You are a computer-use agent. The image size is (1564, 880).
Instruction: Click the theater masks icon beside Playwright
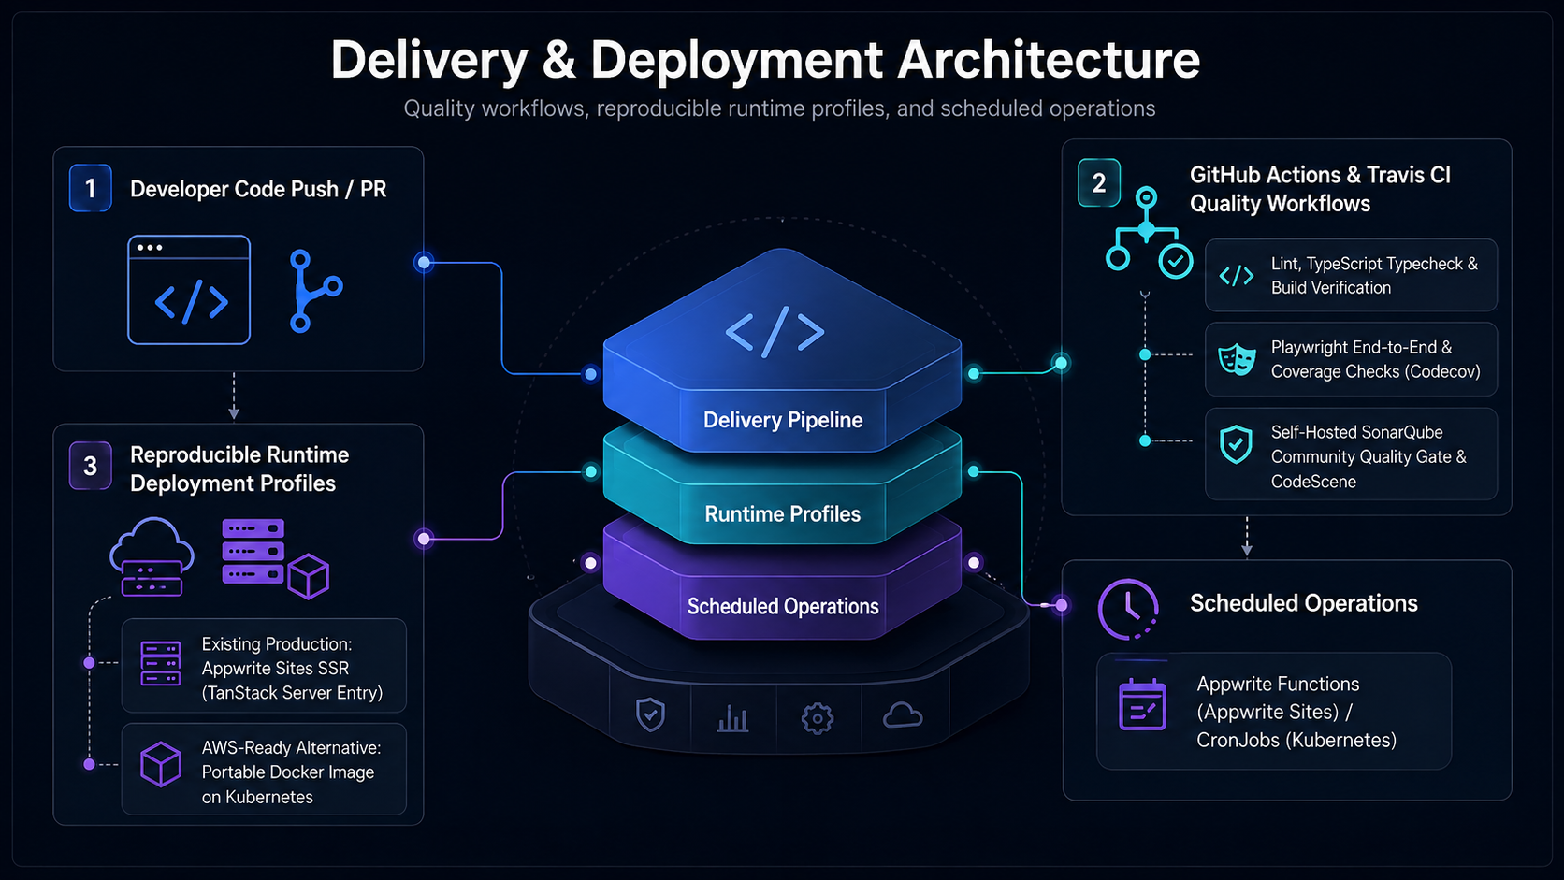[x=1237, y=359]
